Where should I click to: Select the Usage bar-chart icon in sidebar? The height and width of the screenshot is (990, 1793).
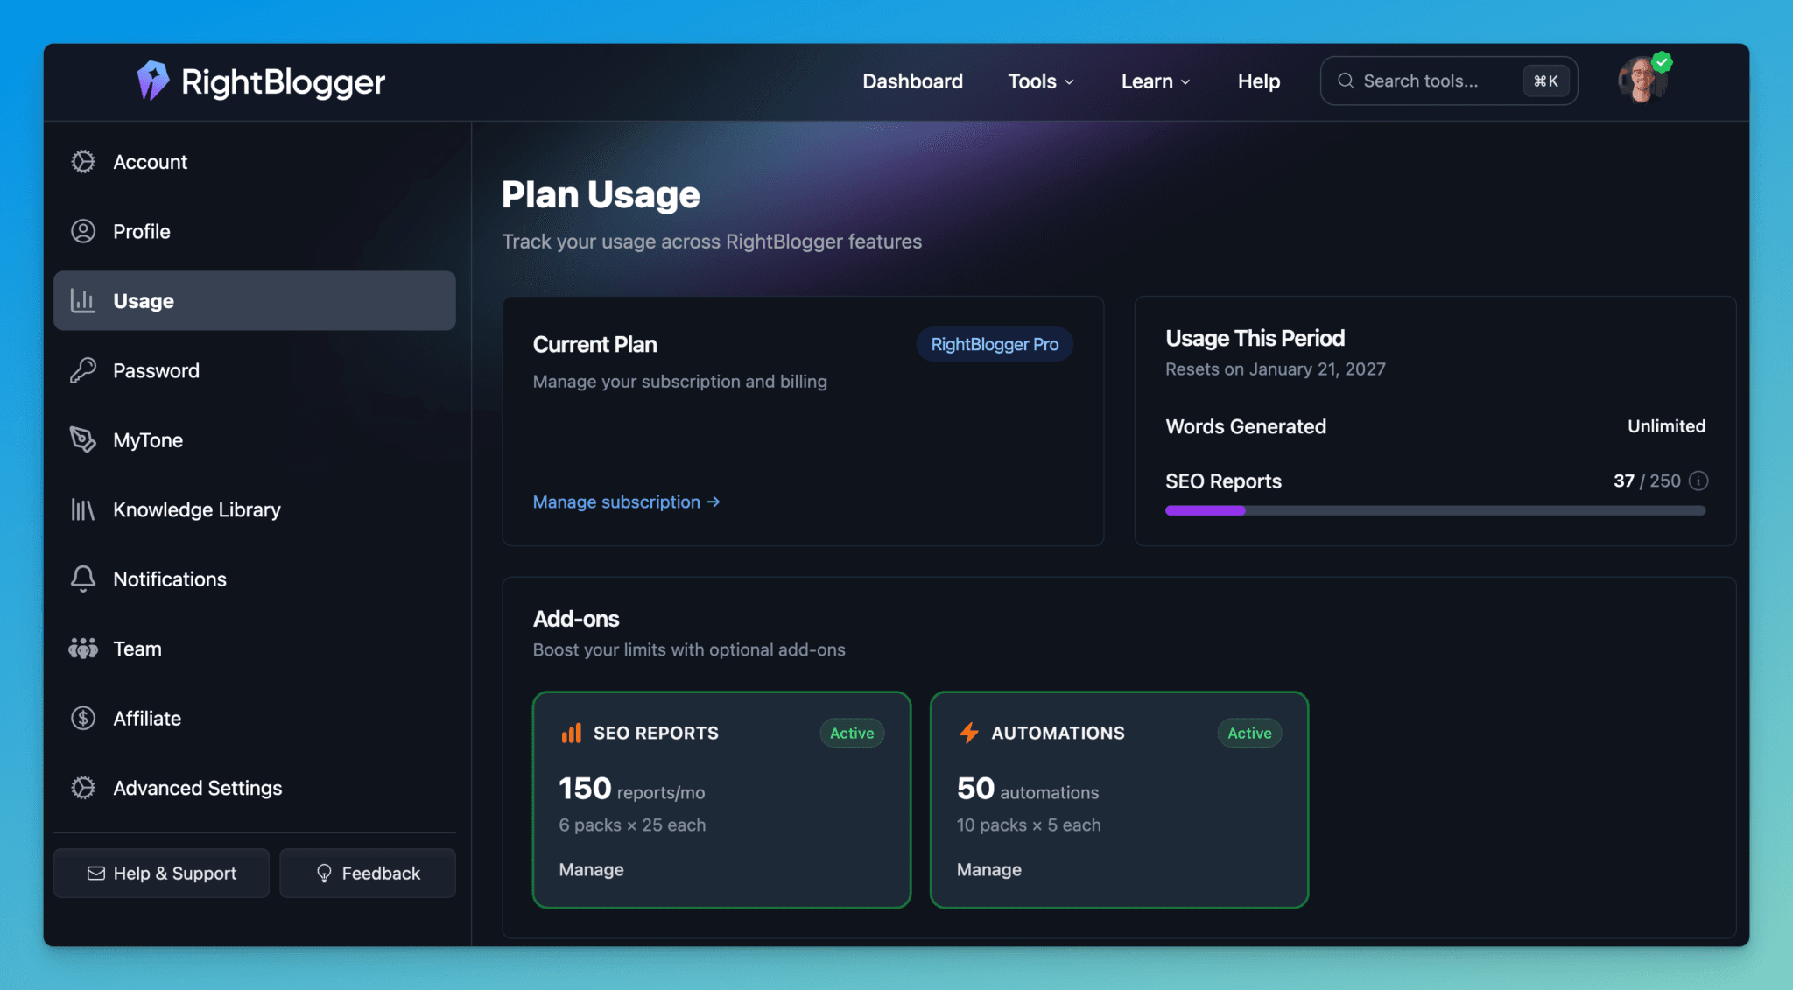coord(83,300)
